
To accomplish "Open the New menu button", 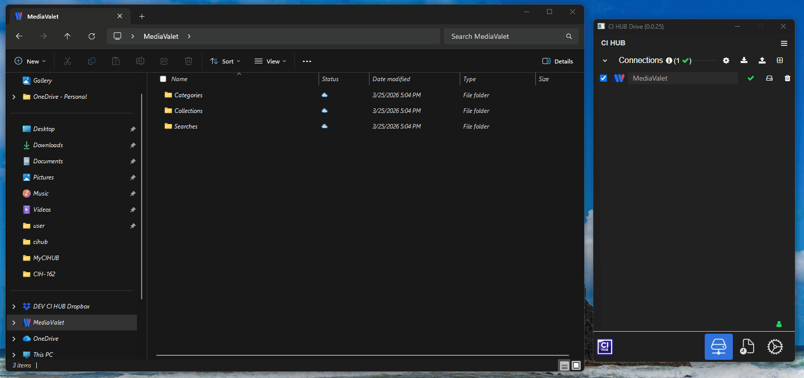I will coord(30,61).
